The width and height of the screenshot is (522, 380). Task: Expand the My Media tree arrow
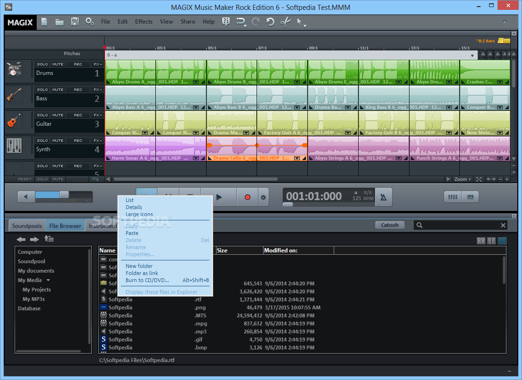point(48,281)
